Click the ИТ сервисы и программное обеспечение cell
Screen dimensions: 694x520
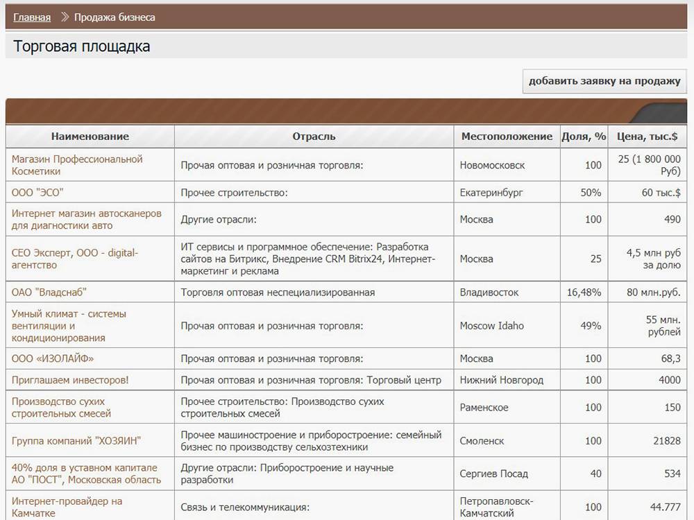coord(314,259)
